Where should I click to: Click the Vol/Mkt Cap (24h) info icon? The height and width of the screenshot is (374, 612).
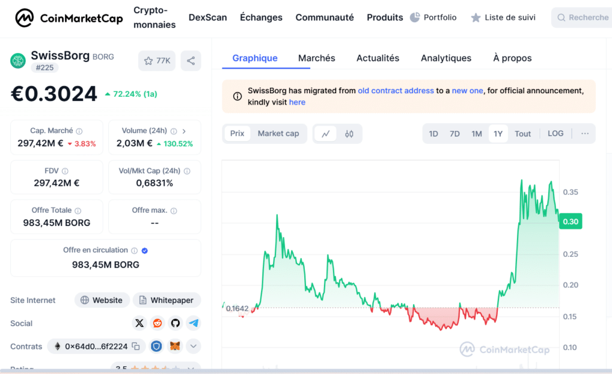187,171
